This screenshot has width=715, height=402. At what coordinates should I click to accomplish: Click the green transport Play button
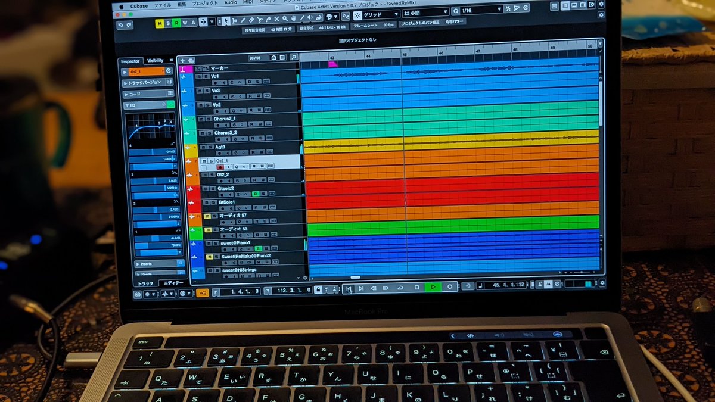(x=433, y=287)
